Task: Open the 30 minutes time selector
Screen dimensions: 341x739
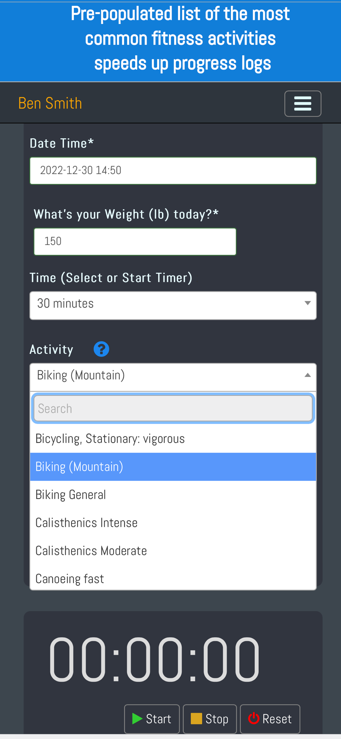Action: 173,305
